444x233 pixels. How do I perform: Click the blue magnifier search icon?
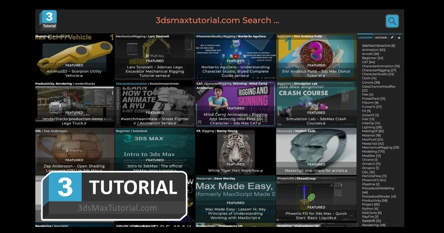(392, 21)
